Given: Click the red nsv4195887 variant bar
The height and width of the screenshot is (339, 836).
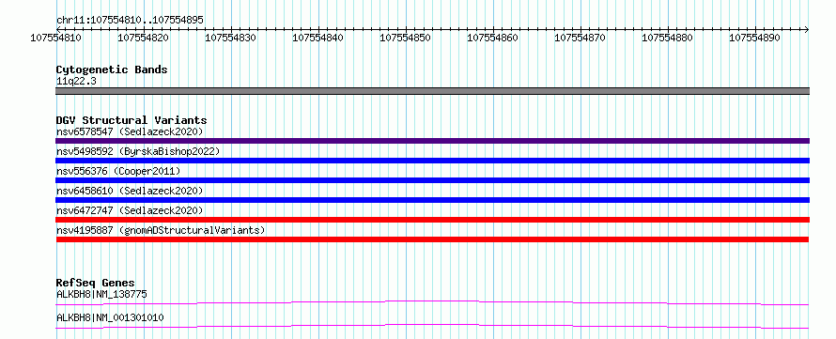Looking at the screenshot, I should click(432, 239).
